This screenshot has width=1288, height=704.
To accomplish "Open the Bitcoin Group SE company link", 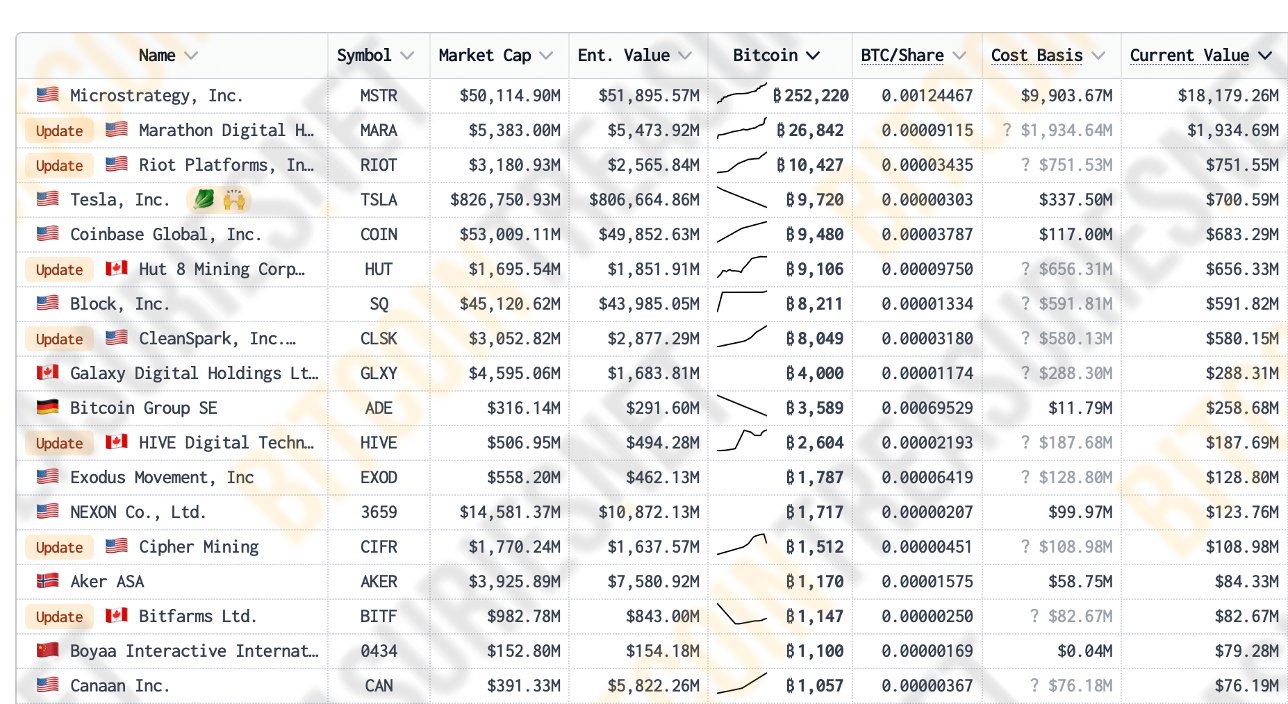I will [144, 408].
